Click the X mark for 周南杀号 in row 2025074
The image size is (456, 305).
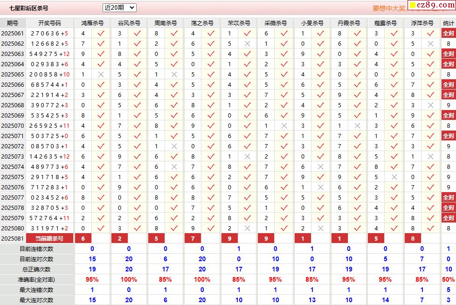[174, 166]
